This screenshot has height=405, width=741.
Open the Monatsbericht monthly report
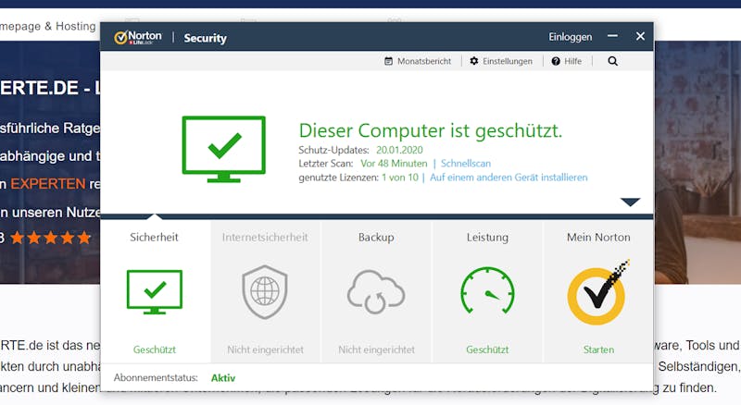[418, 61]
